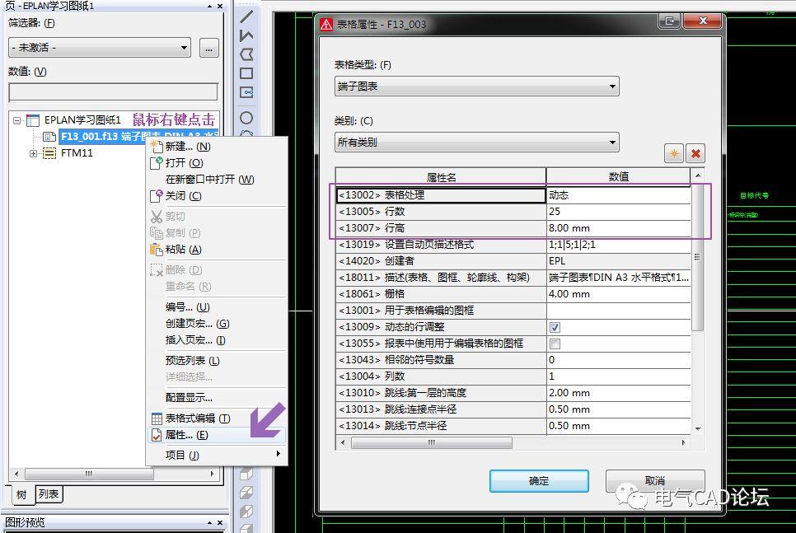796x533 pixels.
Task: Enable 报表中使用用于编辑表格的图框 checkbox
Action: pyautogui.click(x=555, y=344)
